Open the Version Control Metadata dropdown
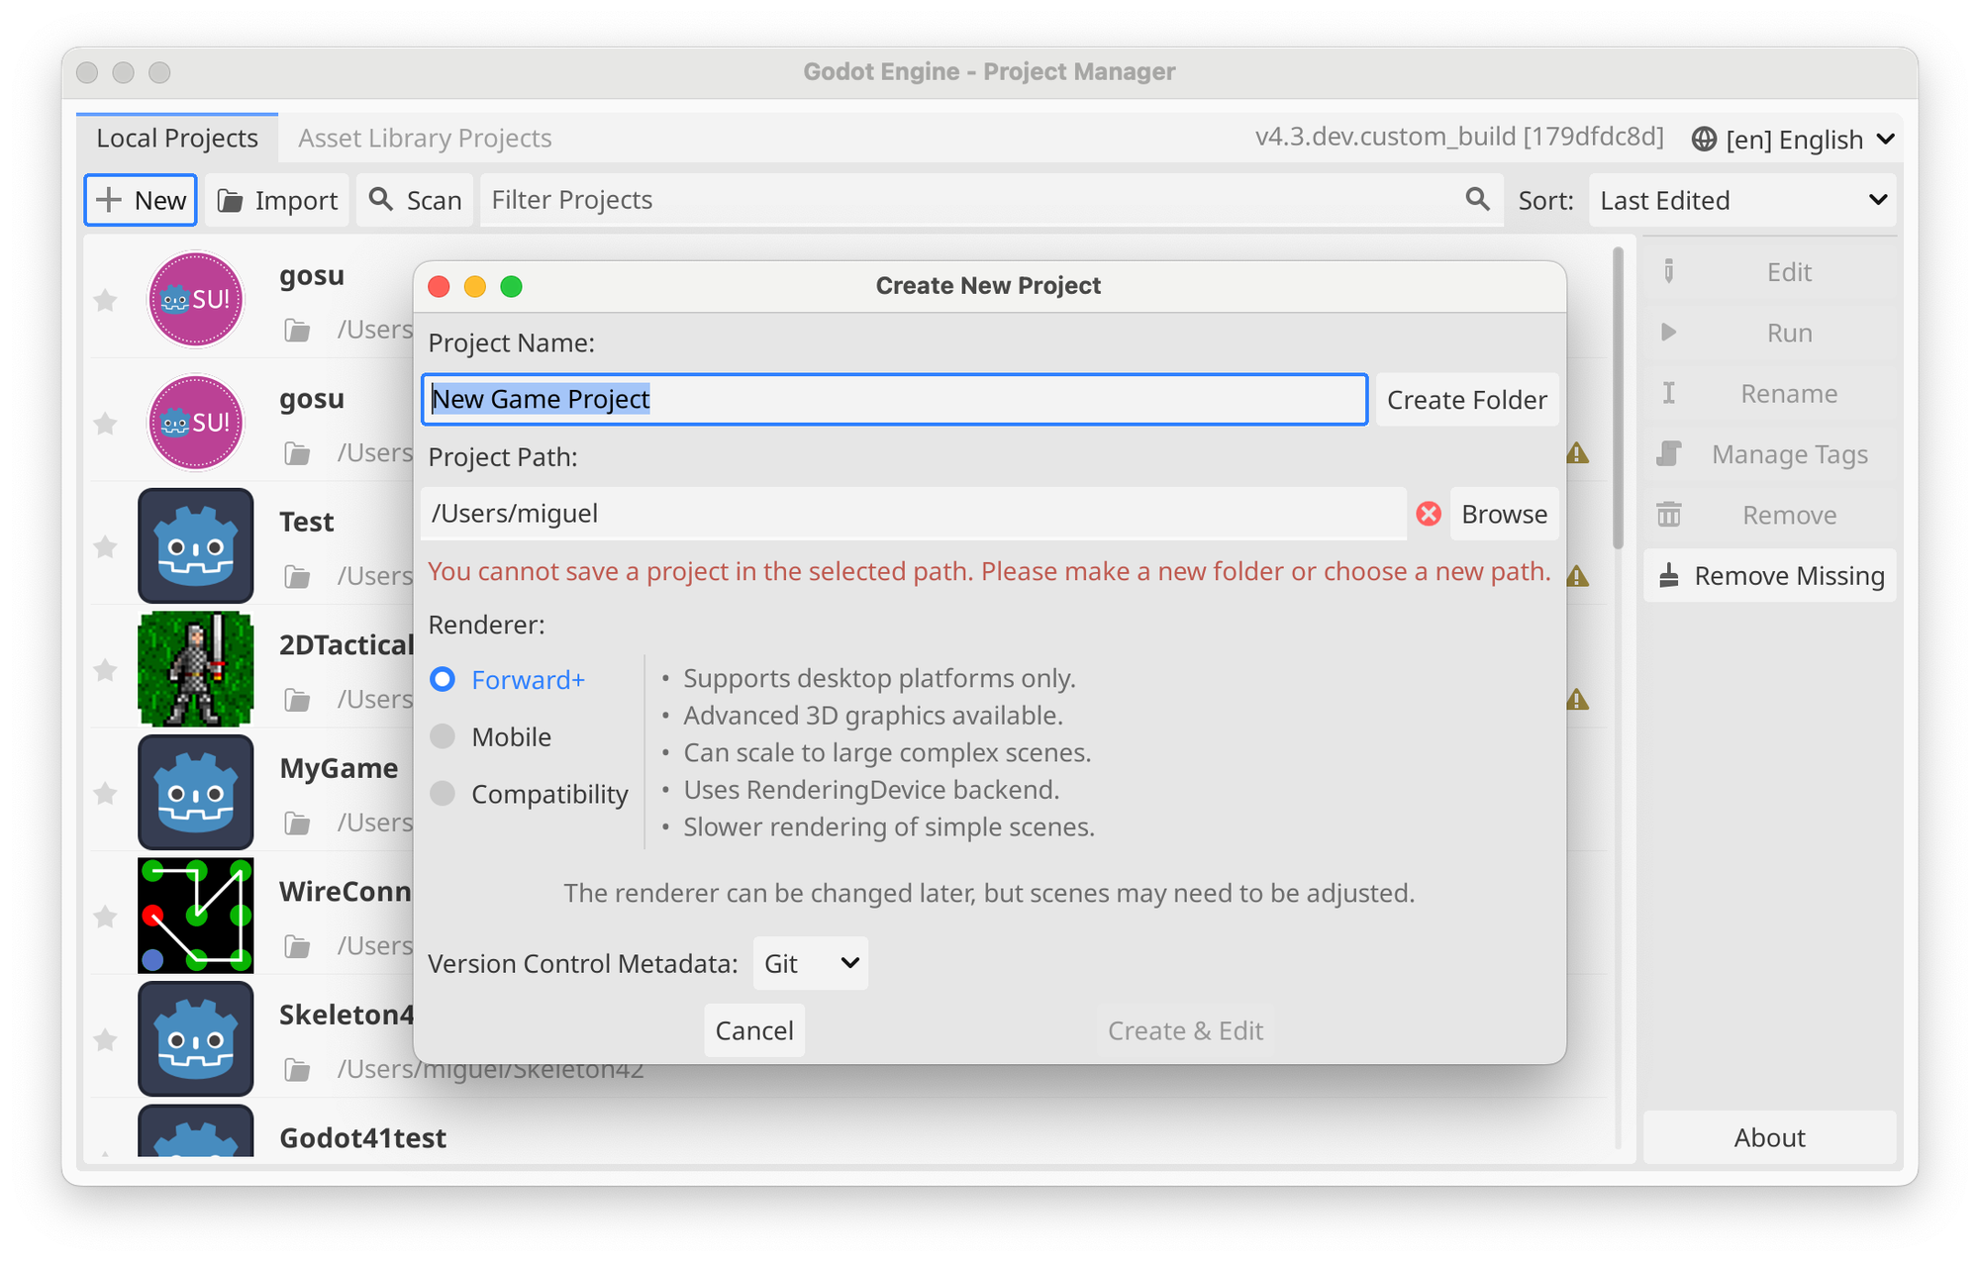Screen dimensions: 1980x1262 coord(809,962)
